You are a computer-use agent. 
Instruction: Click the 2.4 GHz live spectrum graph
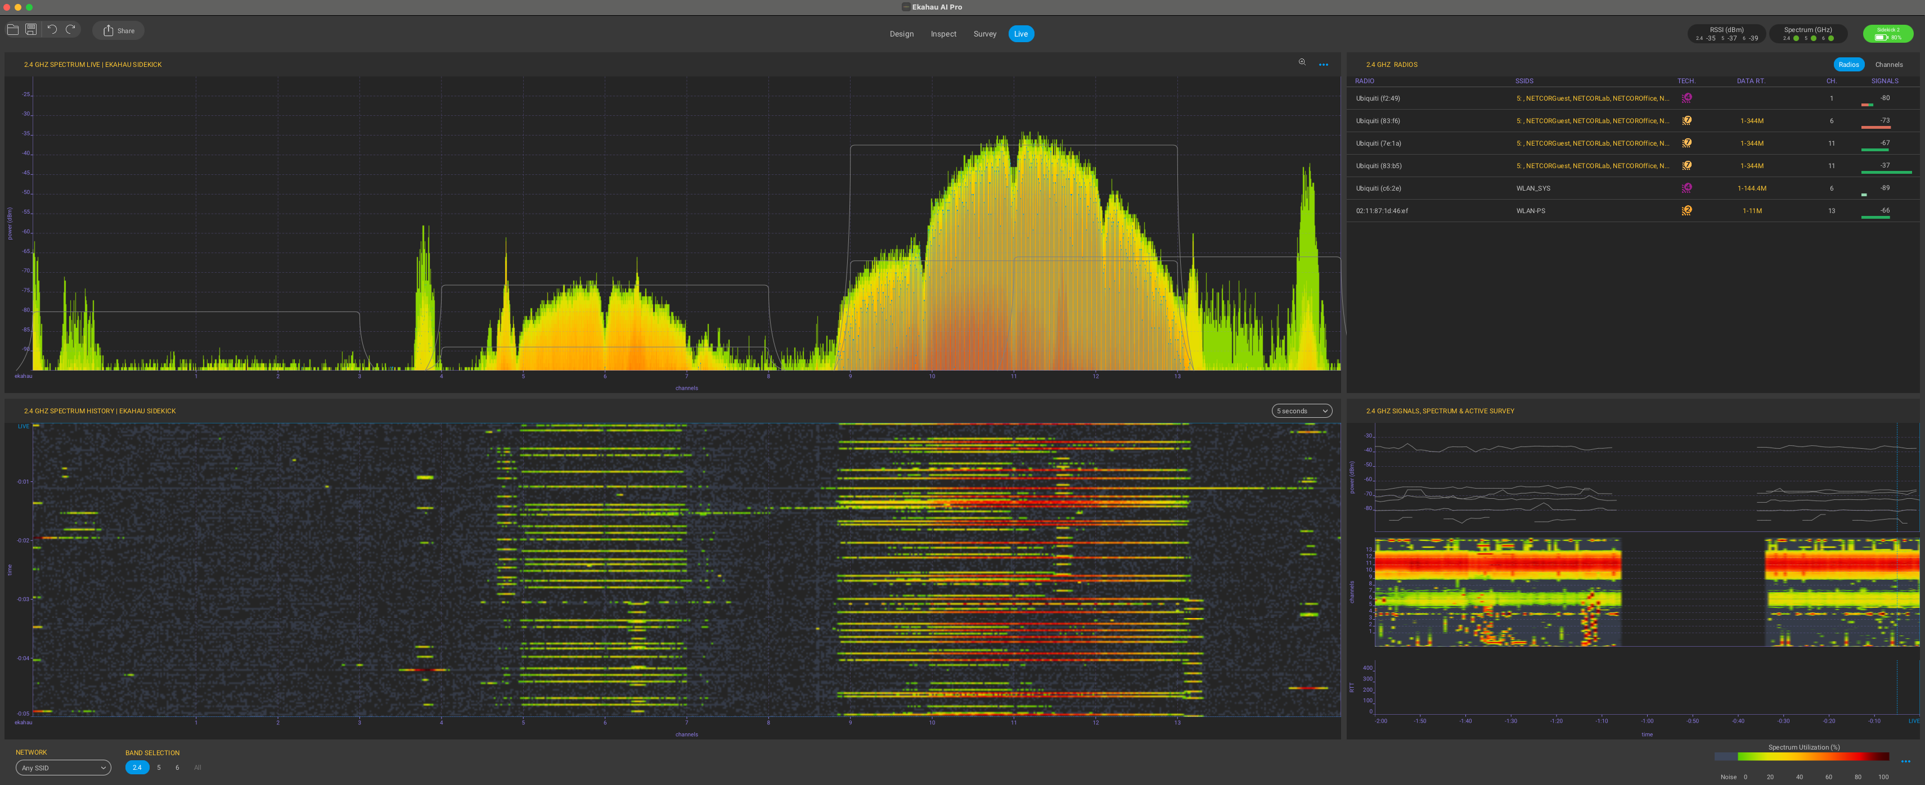[x=686, y=224]
